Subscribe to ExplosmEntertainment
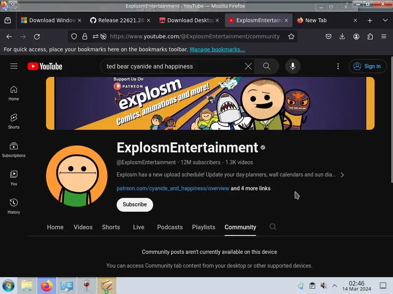The width and height of the screenshot is (393, 294). click(x=135, y=204)
